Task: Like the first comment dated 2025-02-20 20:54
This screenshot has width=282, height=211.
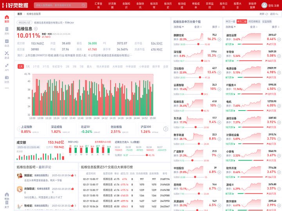Action: pyautogui.click(x=72, y=175)
